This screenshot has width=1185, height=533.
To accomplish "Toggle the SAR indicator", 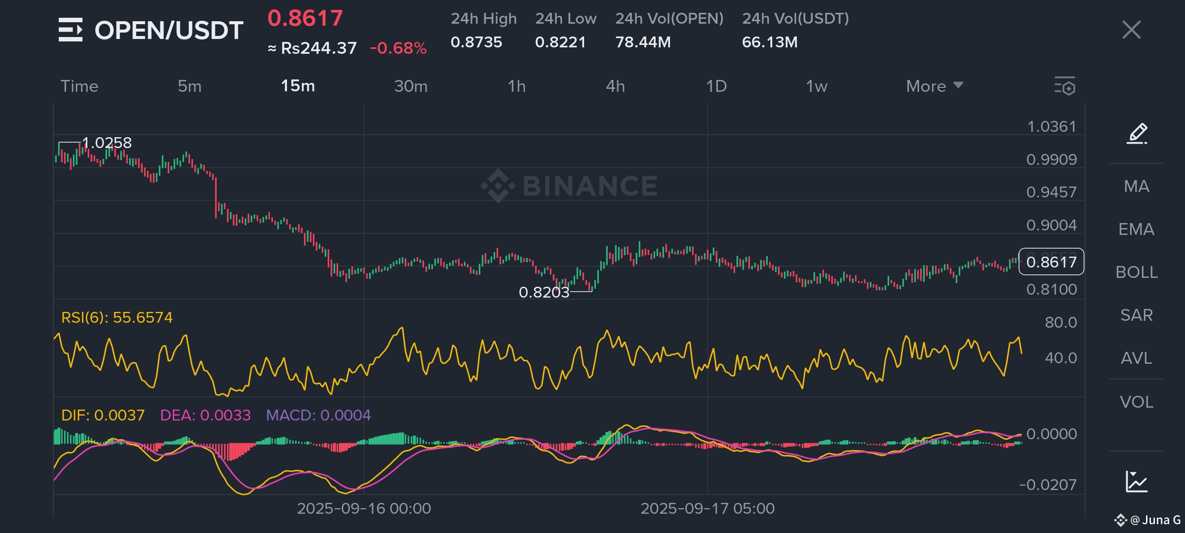I will [x=1137, y=315].
